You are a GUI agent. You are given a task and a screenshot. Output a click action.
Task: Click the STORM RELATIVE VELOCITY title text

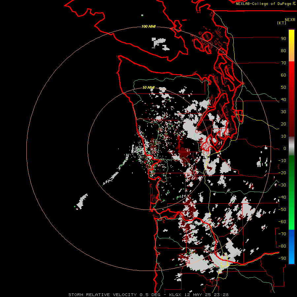point(102,295)
